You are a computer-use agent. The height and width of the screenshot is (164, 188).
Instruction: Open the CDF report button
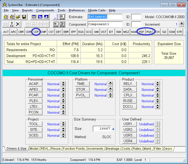tap(36, 32)
